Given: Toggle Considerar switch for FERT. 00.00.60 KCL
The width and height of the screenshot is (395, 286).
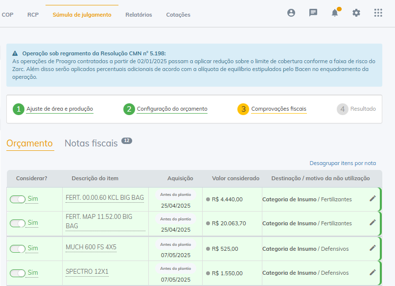Looking at the screenshot, I should click(x=18, y=199).
